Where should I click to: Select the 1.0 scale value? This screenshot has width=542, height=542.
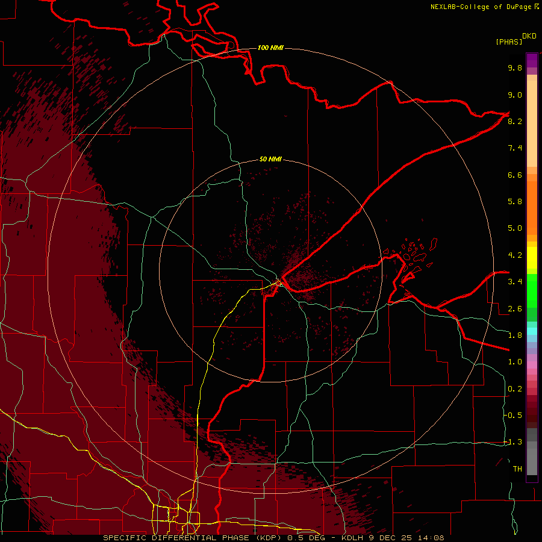515,362
